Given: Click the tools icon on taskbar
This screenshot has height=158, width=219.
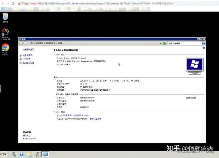Looking at the screenshot, I should pos(37,154).
